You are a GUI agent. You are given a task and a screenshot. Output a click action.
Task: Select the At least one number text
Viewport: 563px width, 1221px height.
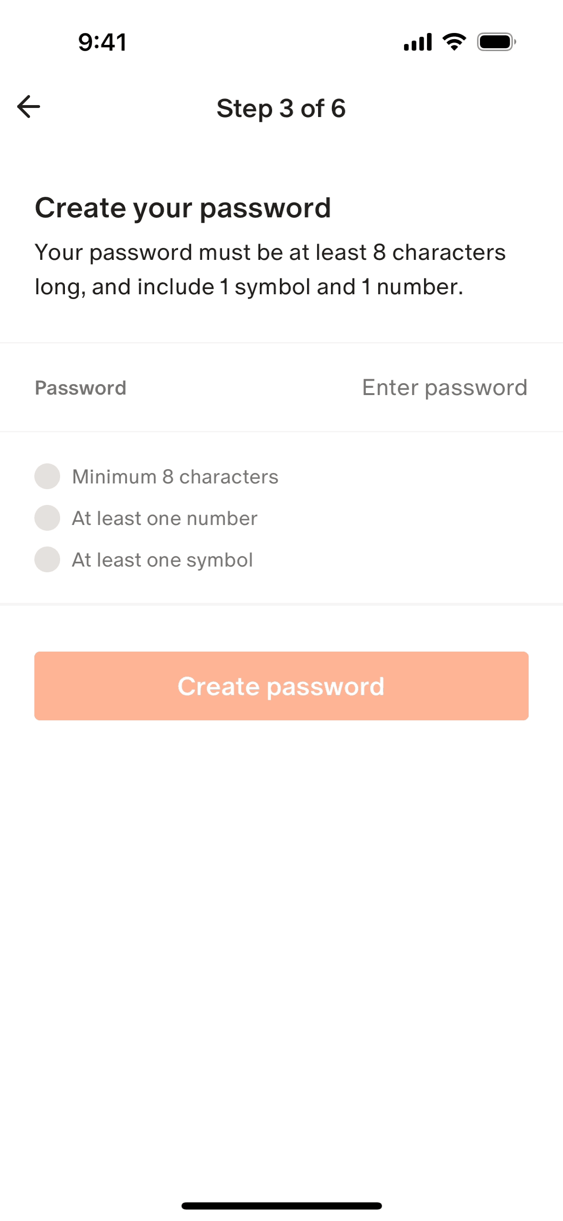coord(165,518)
